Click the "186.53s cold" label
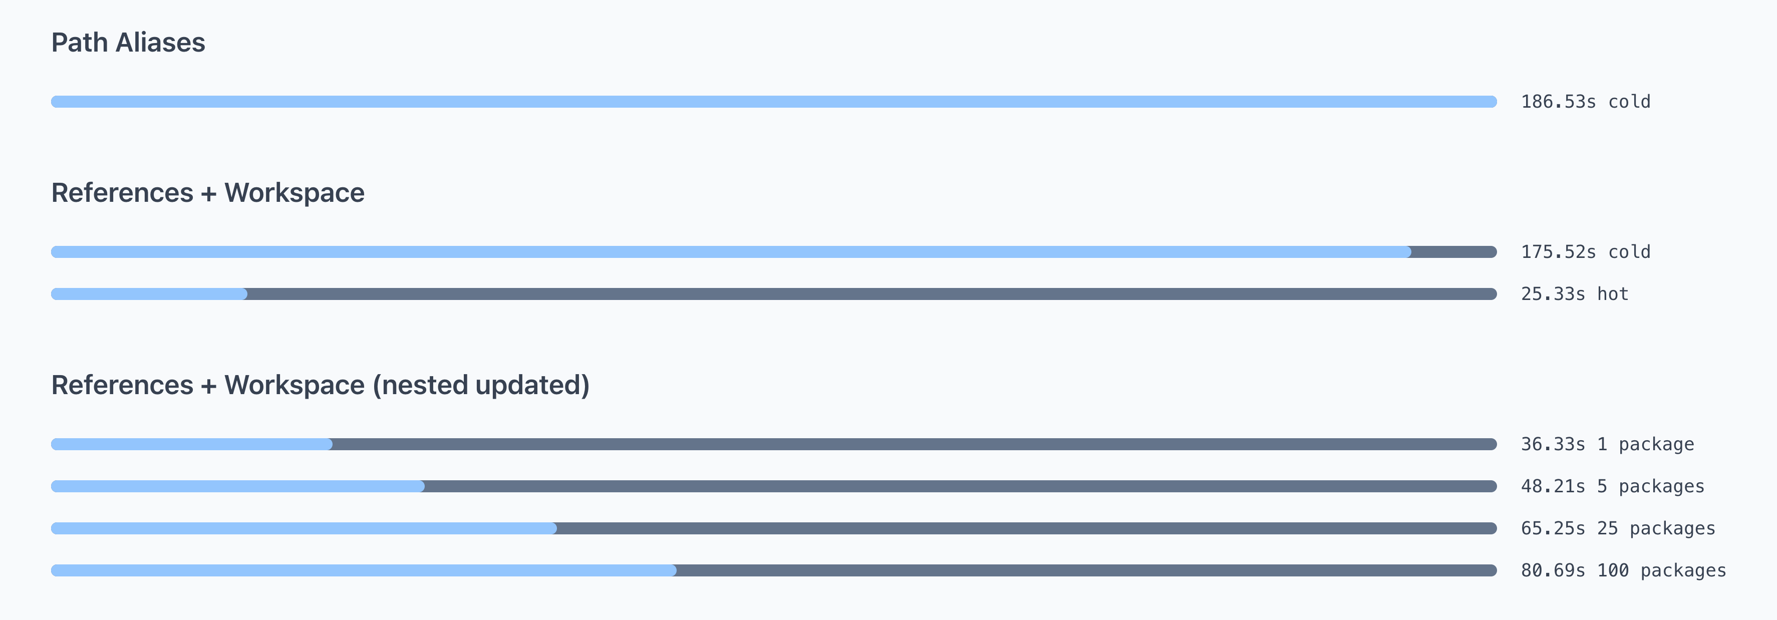The width and height of the screenshot is (1777, 620). [1585, 102]
